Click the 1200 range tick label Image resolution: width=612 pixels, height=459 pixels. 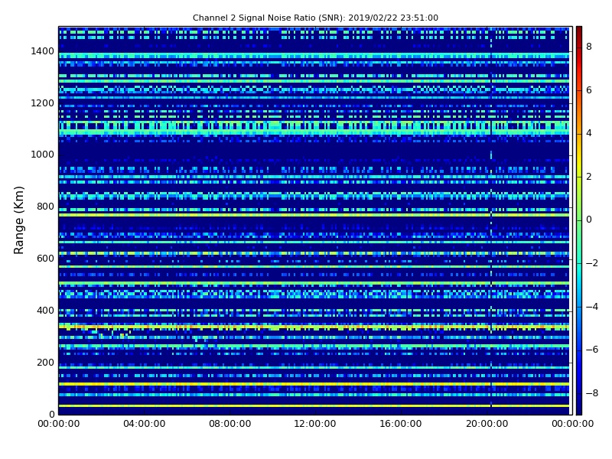[x=43, y=103]
